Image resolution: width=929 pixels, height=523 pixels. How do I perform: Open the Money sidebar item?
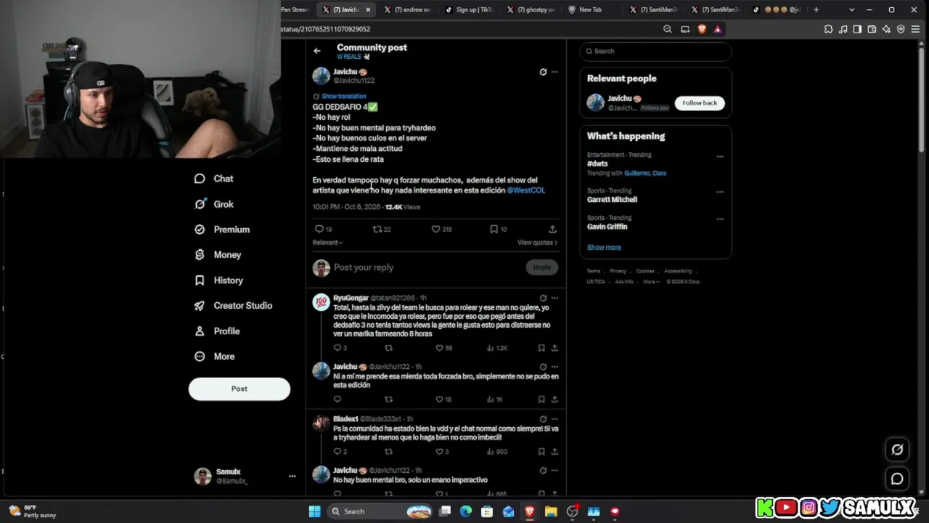tap(218, 255)
